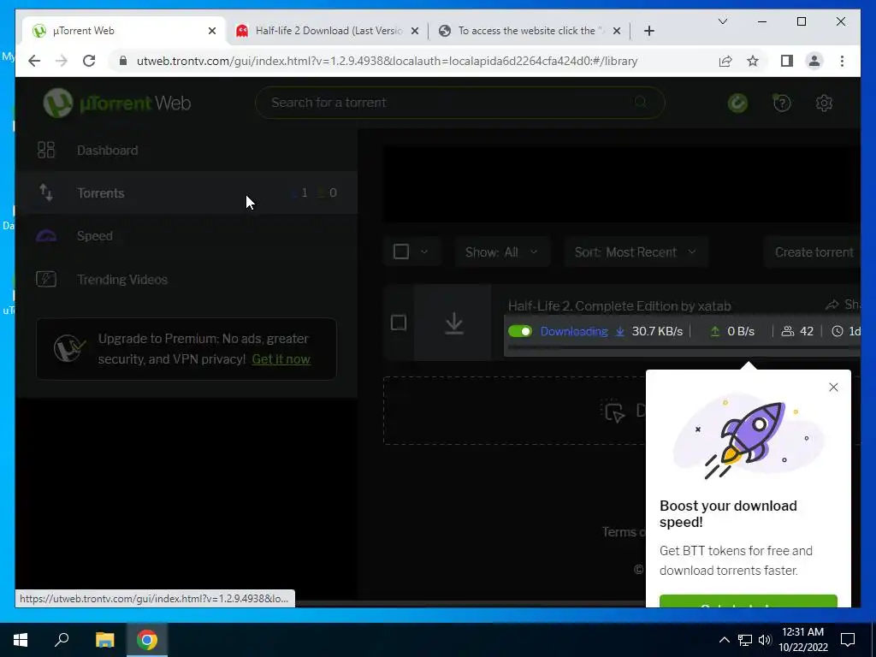The image size is (876, 657).
Task: Open File Explorer from taskbar
Action: [104, 640]
